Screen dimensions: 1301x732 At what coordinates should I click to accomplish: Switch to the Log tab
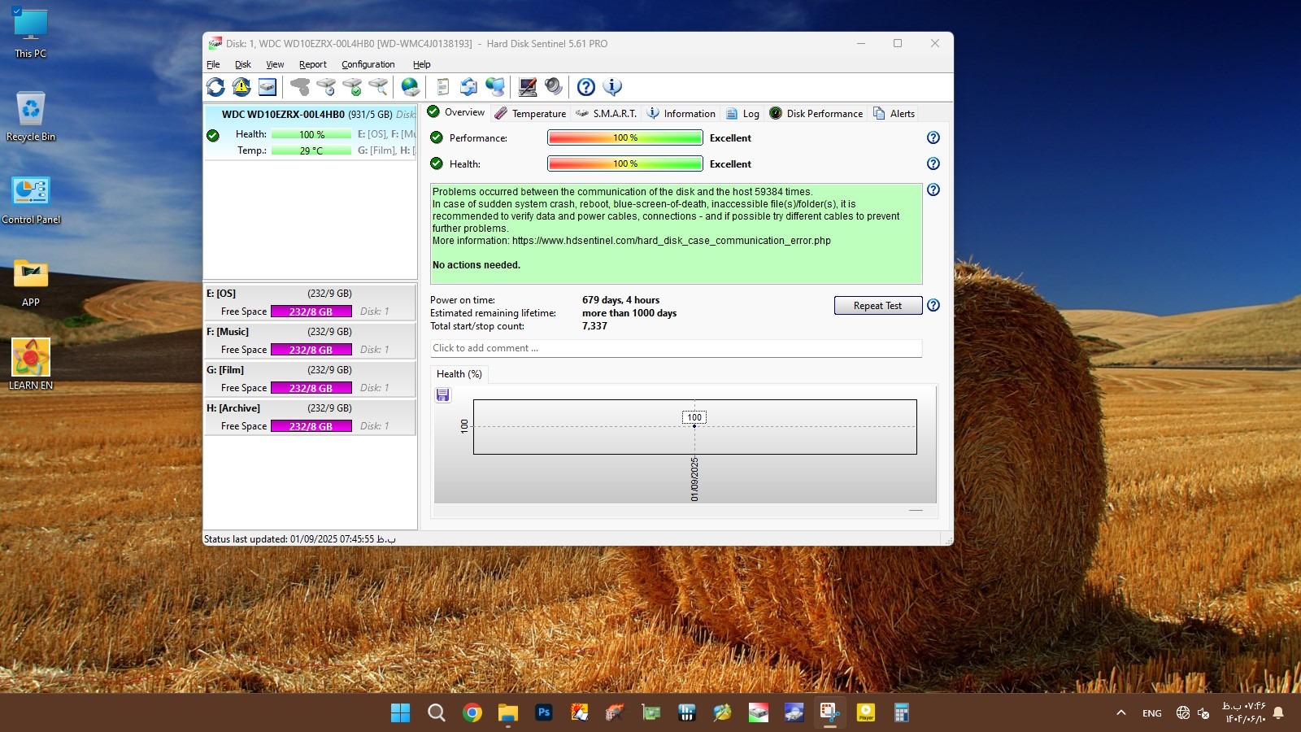pyautogui.click(x=742, y=113)
